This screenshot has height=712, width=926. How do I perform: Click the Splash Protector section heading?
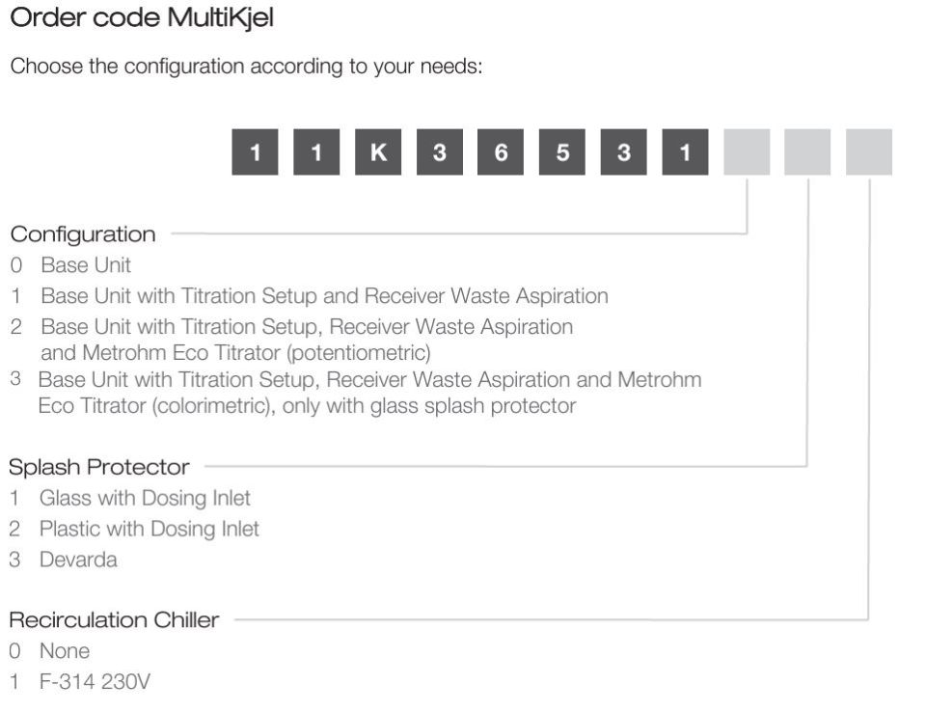99,467
